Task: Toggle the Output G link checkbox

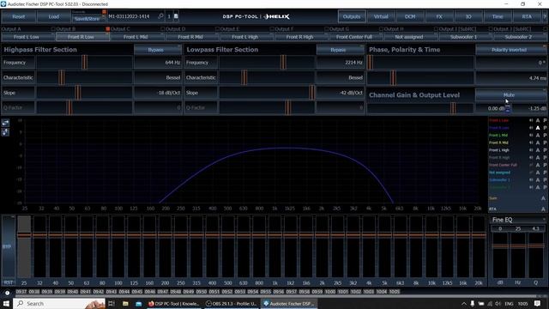Action: coord(381,28)
